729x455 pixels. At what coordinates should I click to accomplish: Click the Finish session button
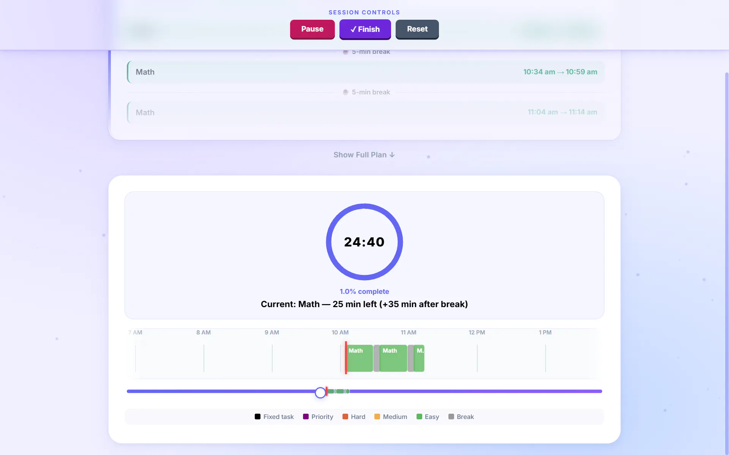pyautogui.click(x=365, y=29)
